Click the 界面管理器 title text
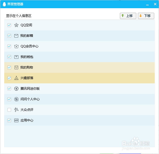The height and width of the screenshot is (154, 159). (x=15, y=4)
